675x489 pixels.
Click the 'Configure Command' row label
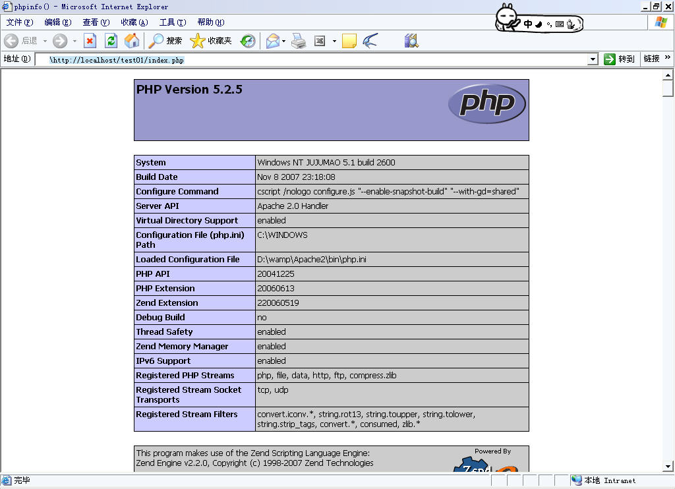point(177,192)
